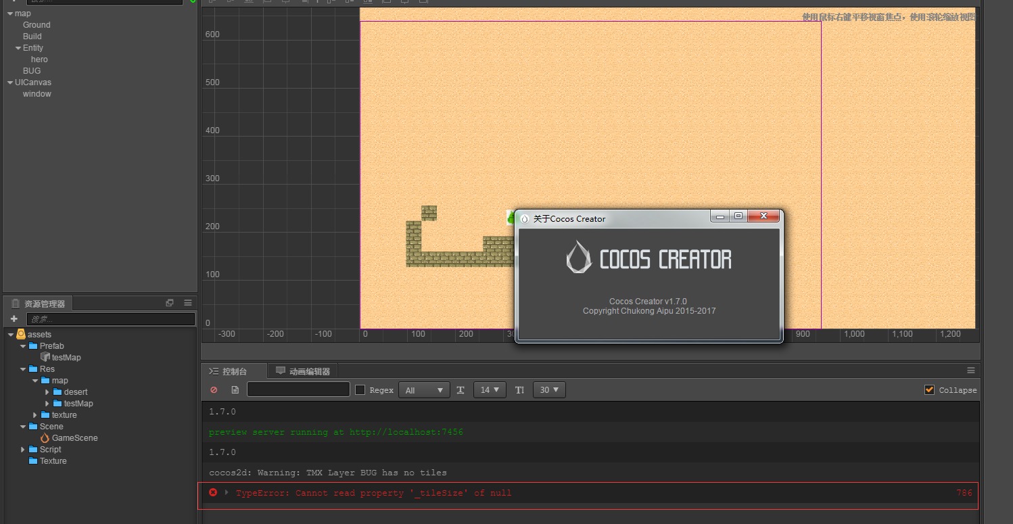Image resolution: width=1013 pixels, height=524 pixels.
Task: Select the testMap prefab cube icon
Action: (x=45, y=357)
